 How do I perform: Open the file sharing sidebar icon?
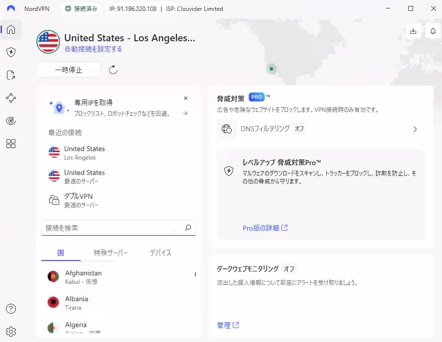pyautogui.click(x=11, y=75)
